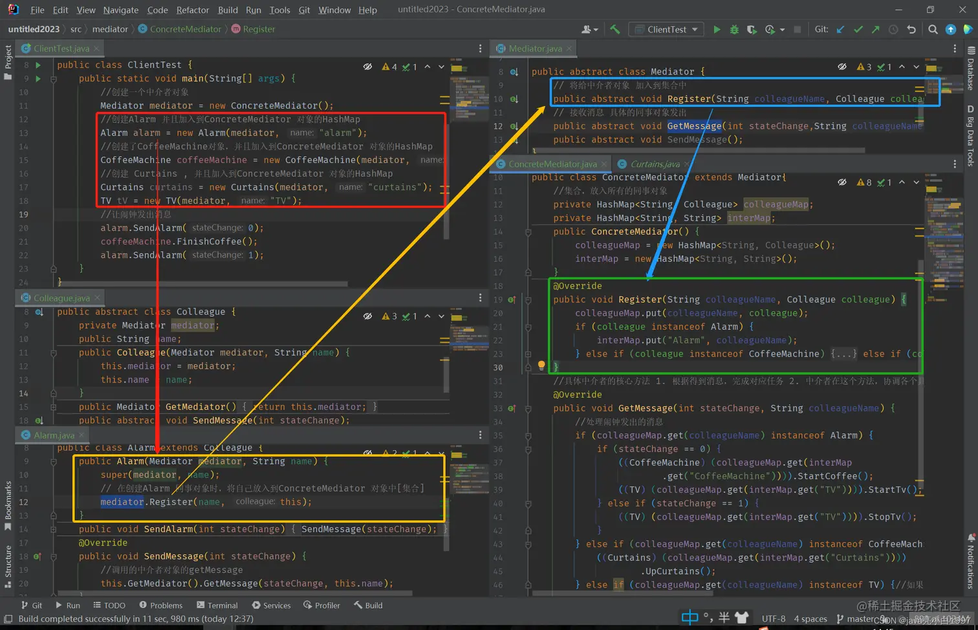
Task: Open the Database tool window
Action: 971,68
